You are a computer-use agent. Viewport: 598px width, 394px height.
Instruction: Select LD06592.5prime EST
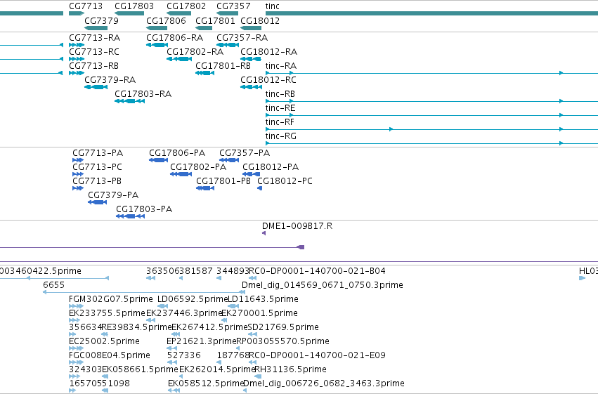(193, 299)
